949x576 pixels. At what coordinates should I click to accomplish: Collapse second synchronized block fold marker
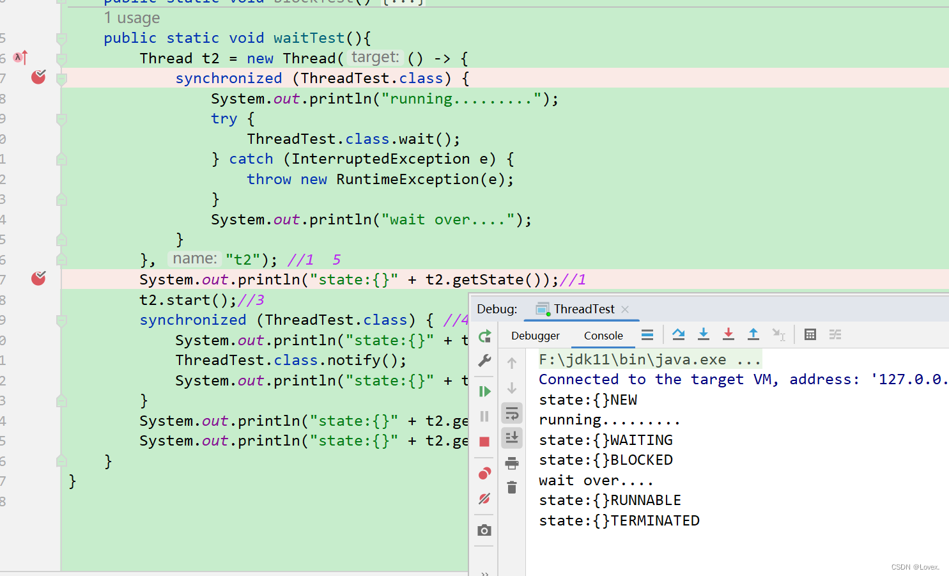(61, 320)
